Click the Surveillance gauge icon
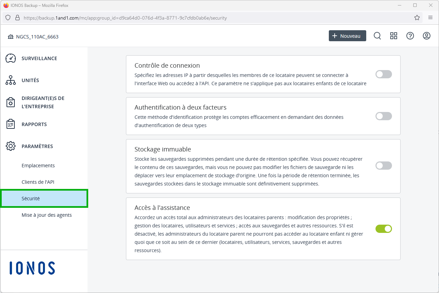 coord(11,58)
